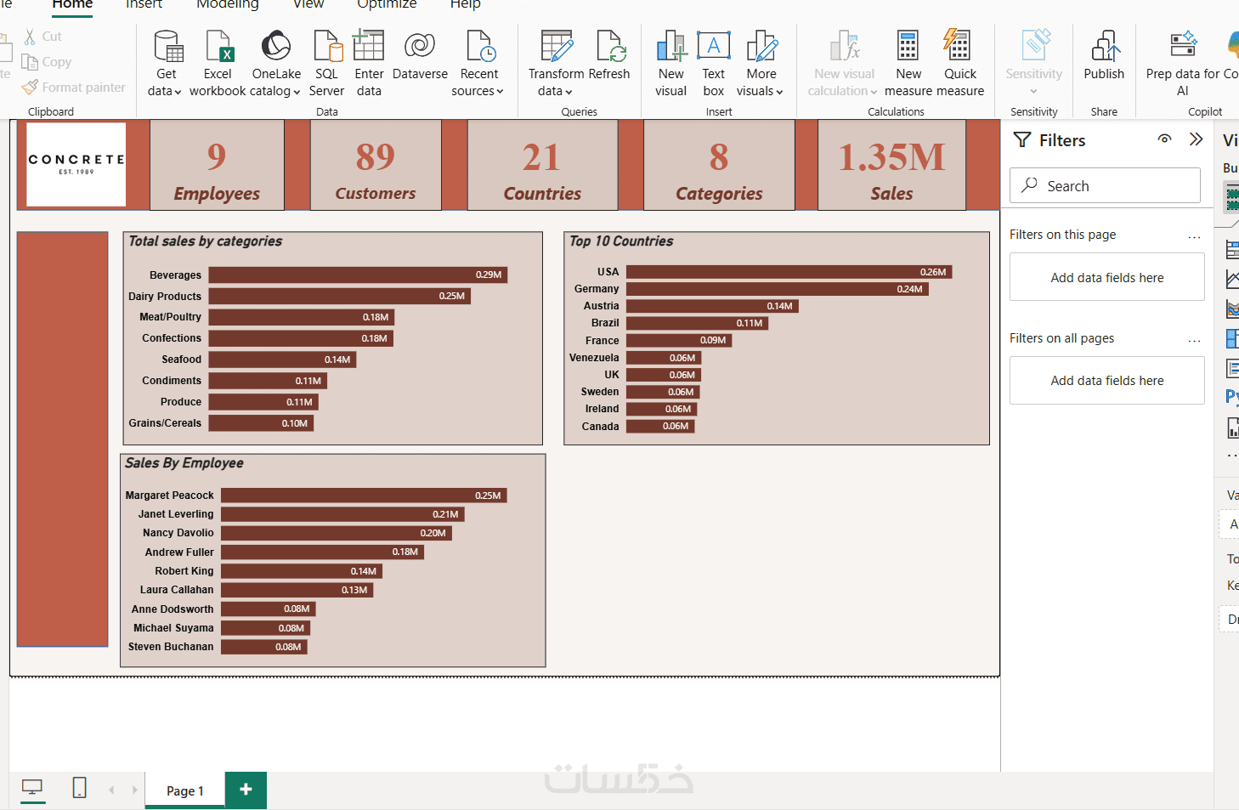This screenshot has width=1239, height=810.
Task: Switch to mobile layout view
Action: [79, 788]
